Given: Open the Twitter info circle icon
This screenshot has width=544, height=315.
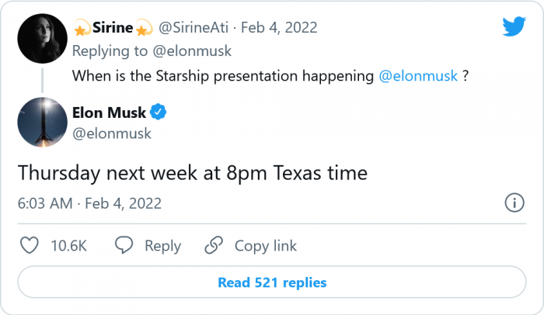Looking at the screenshot, I should click(x=514, y=203).
